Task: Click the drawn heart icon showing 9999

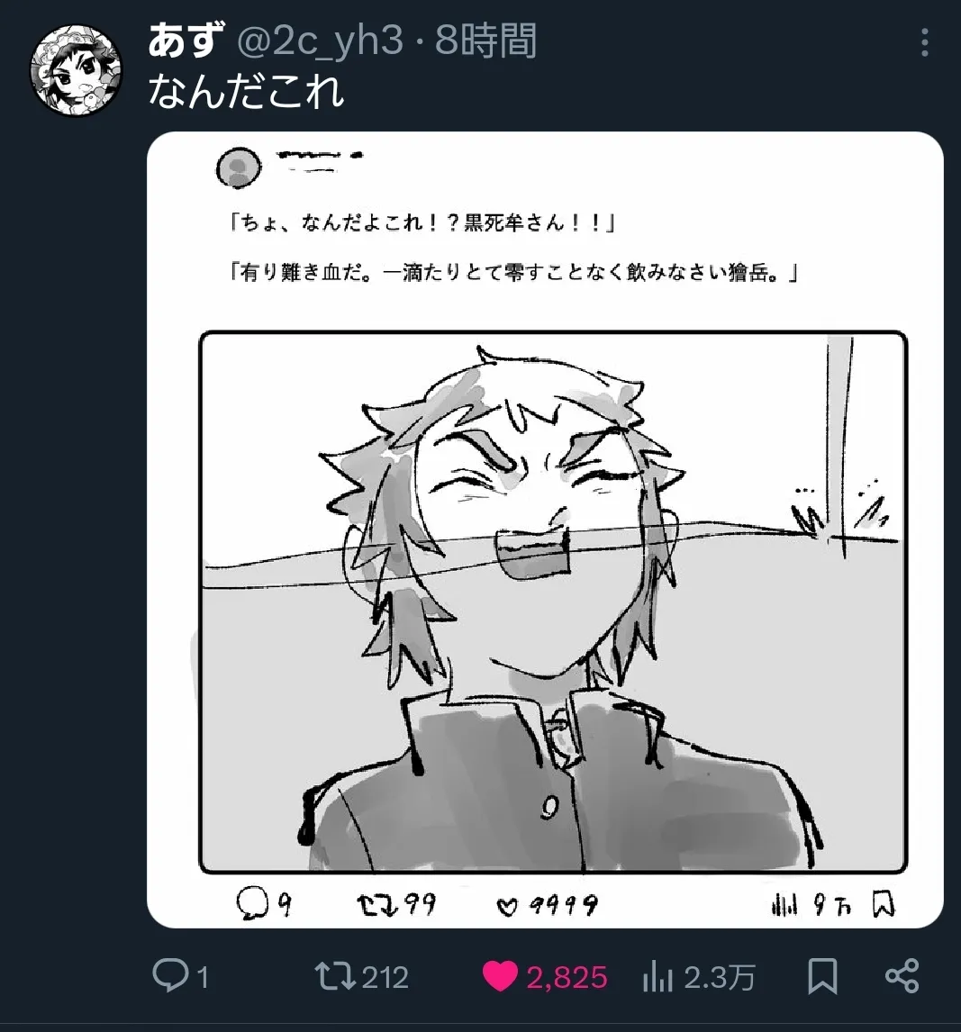Action: (x=507, y=908)
